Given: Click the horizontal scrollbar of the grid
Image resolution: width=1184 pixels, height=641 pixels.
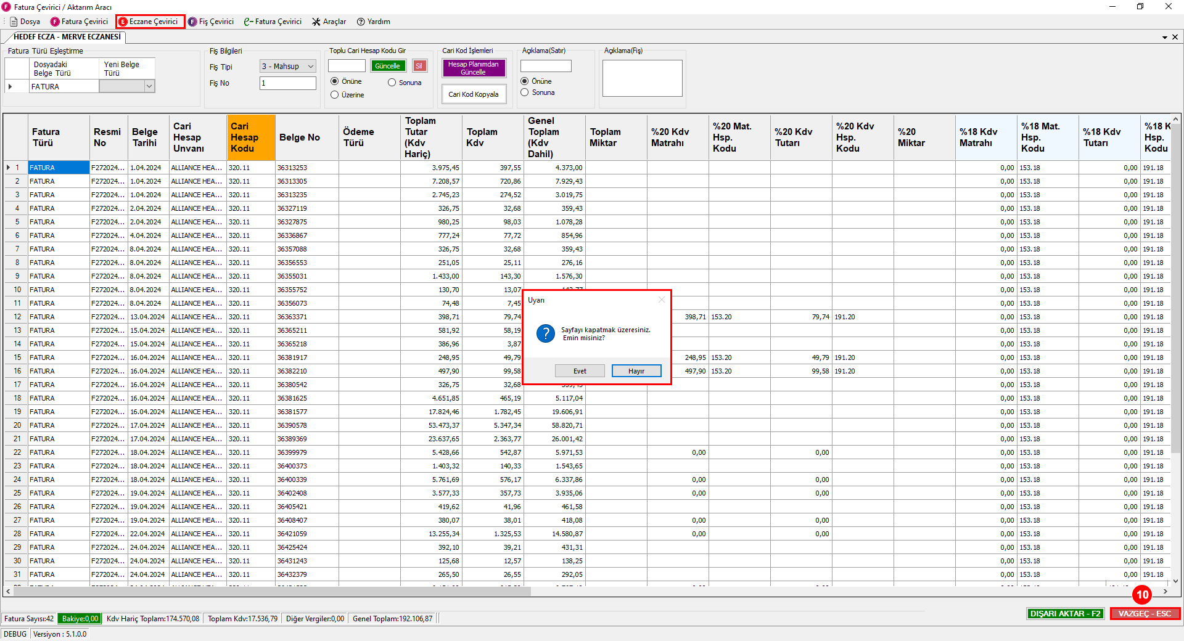Looking at the screenshot, I should [x=272, y=591].
